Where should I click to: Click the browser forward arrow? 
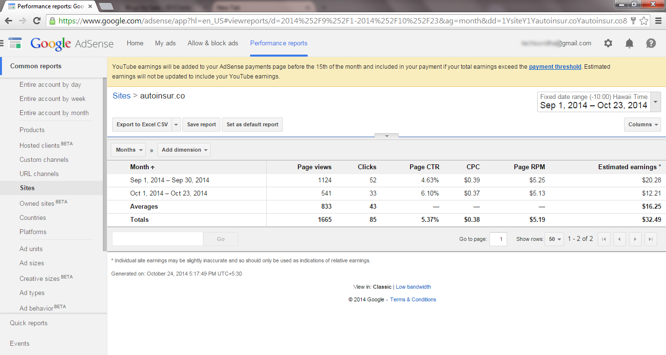[x=22, y=20]
